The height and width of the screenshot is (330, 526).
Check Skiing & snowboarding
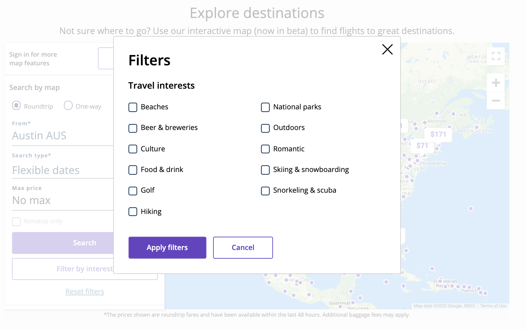pos(265,170)
